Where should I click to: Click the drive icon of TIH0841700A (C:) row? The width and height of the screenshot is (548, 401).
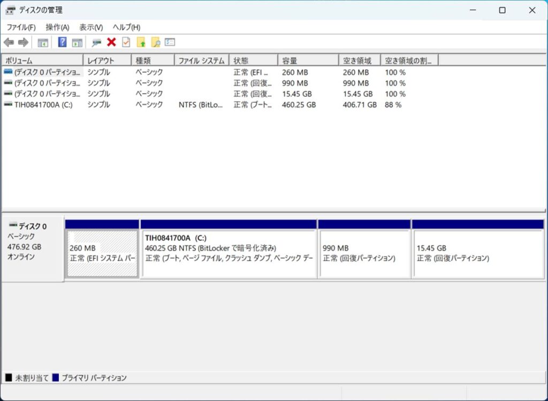pyautogui.click(x=8, y=104)
